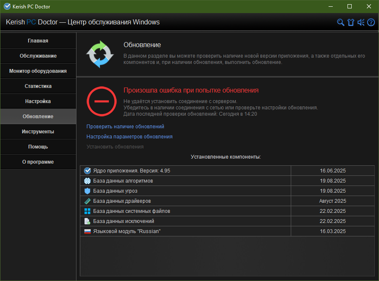Click the red error circle icon

point(102,101)
